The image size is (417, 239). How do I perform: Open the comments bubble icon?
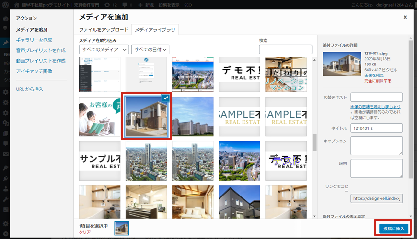click(126, 4)
